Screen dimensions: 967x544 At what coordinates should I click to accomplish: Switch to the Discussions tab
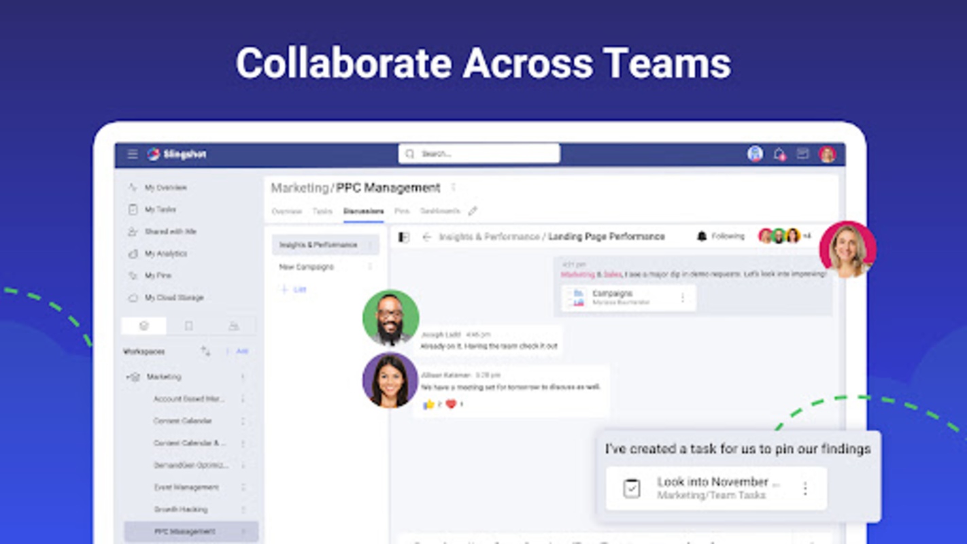[363, 211]
